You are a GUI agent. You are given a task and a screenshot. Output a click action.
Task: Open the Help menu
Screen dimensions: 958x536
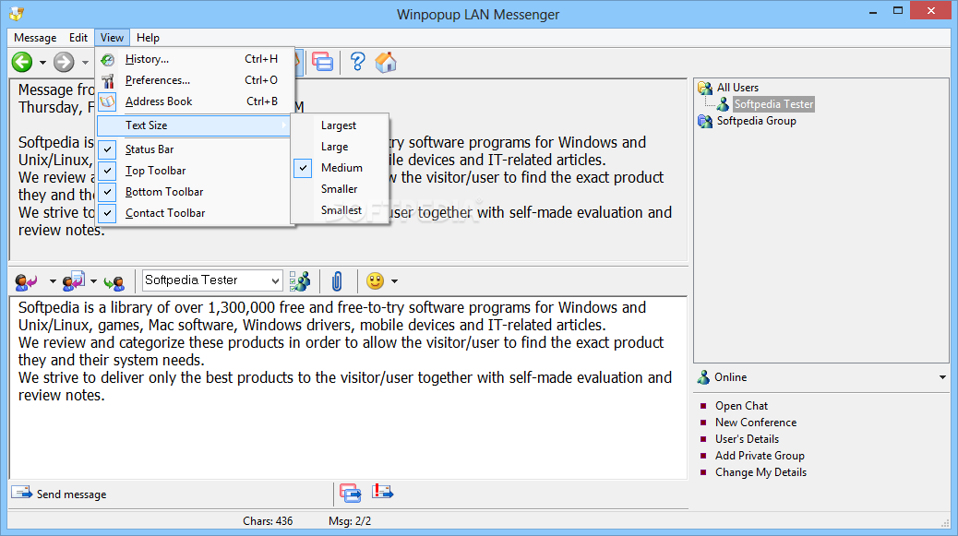pos(148,38)
